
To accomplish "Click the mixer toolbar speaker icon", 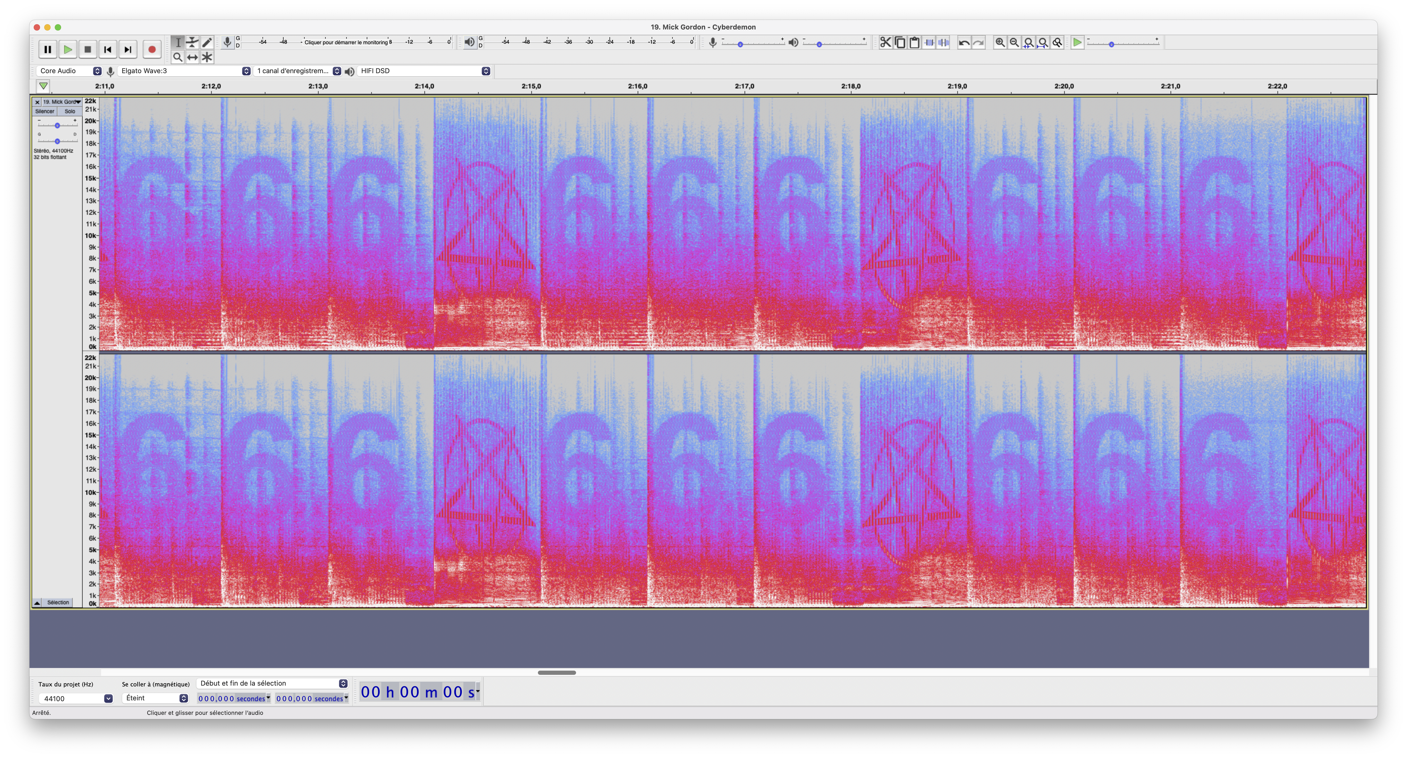I will pyautogui.click(x=793, y=43).
